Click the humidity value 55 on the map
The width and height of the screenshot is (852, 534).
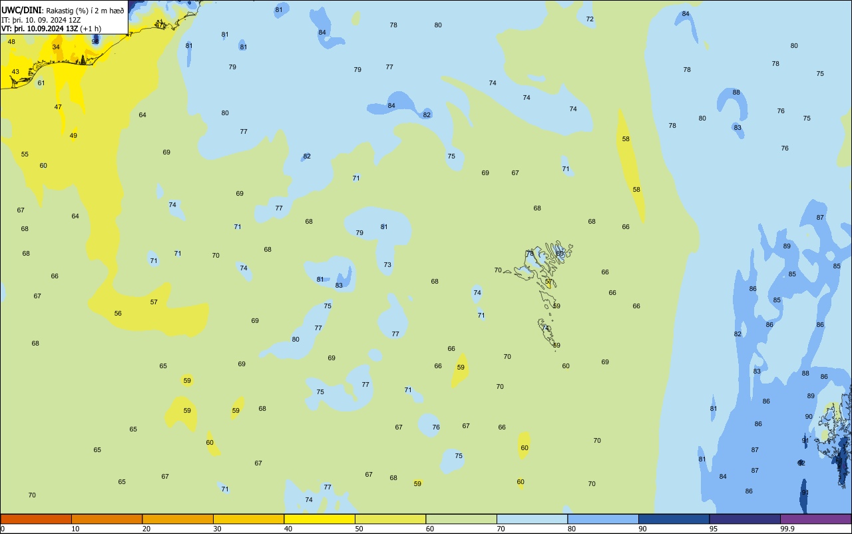pos(25,154)
